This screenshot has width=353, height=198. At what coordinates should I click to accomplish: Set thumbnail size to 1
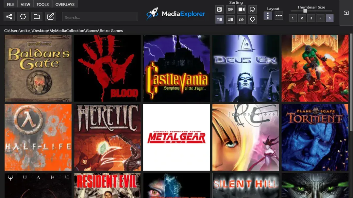[x=293, y=18]
